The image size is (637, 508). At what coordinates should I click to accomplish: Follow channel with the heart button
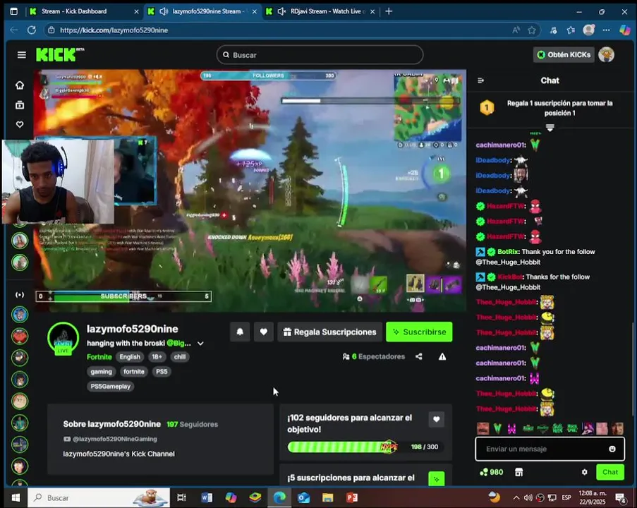(x=264, y=332)
